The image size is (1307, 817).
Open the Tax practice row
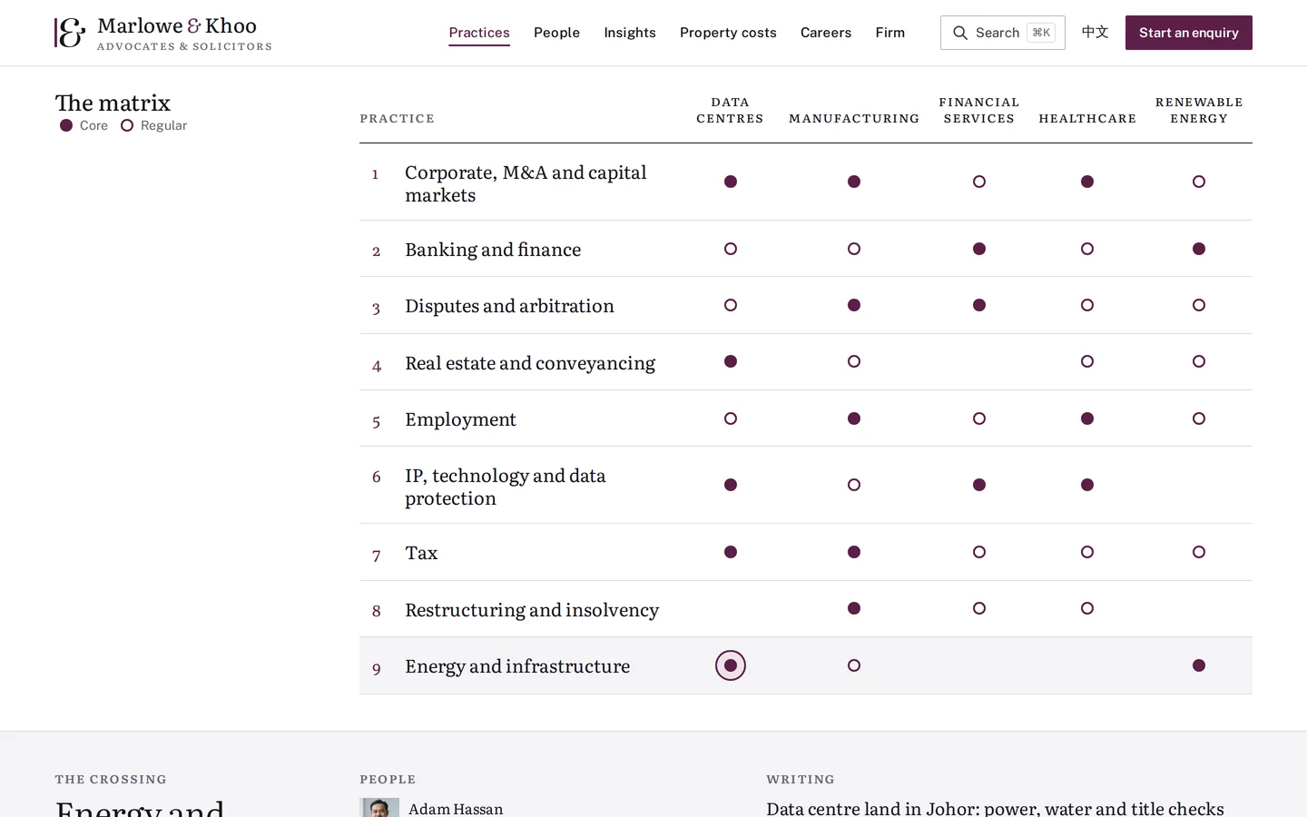pyautogui.click(x=806, y=552)
